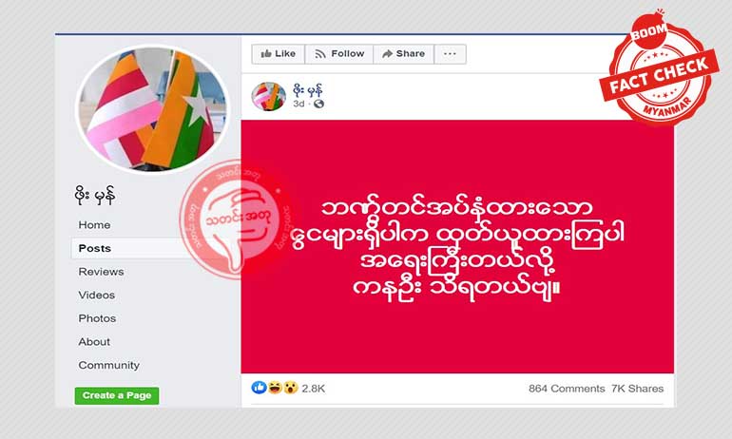Click the Follow RSS button
The image size is (732, 439).
tap(339, 54)
